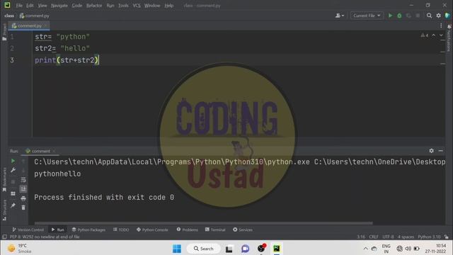The image size is (453, 255).
Task: Rerun 'comment' with Run panel green arrow
Action: coord(13,161)
